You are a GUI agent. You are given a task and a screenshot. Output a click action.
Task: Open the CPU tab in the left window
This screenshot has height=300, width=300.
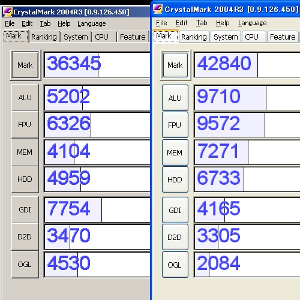coord(102,37)
